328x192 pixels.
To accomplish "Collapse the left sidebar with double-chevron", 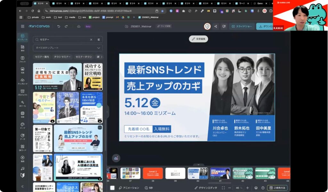I will (22, 186).
